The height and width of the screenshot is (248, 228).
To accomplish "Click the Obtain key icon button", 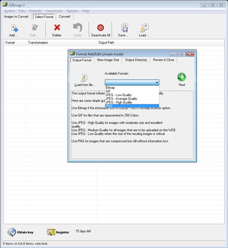I will [x=20, y=232].
